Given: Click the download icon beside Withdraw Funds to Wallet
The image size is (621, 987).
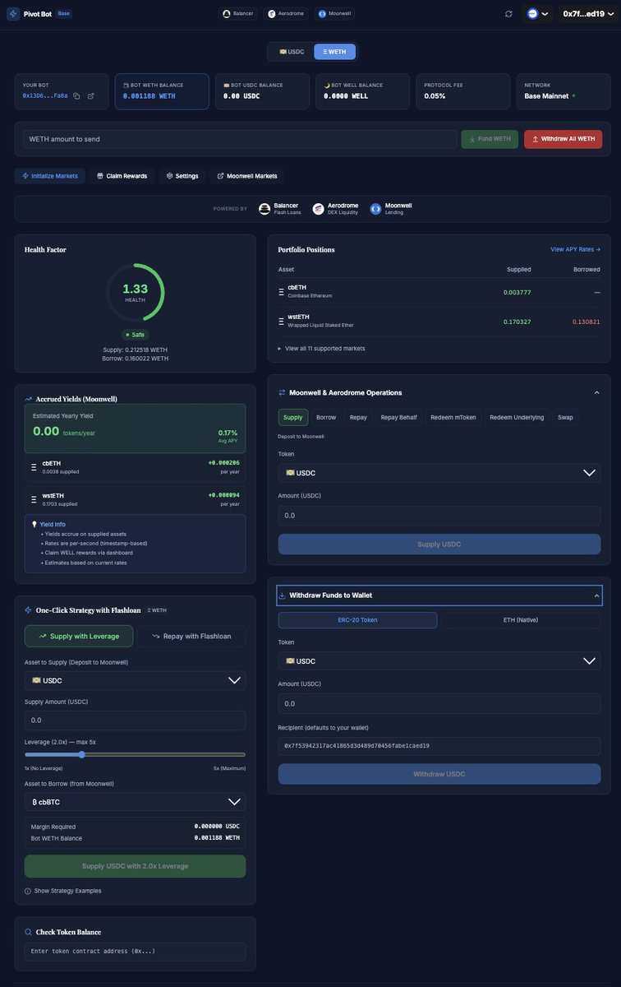Looking at the screenshot, I should tap(283, 595).
